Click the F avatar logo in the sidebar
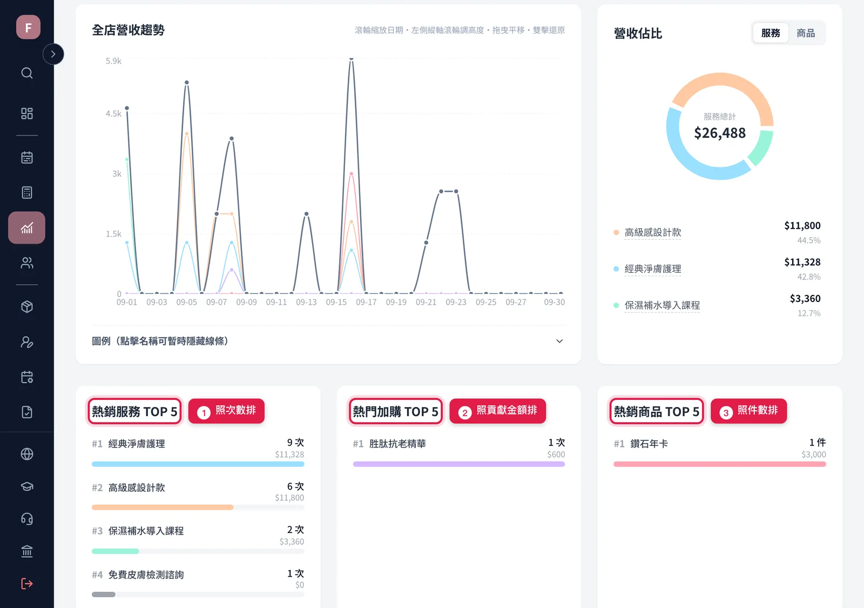 [x=28, y=27]
